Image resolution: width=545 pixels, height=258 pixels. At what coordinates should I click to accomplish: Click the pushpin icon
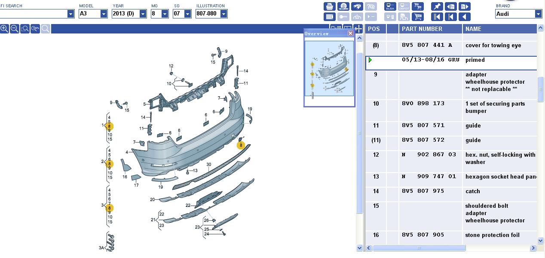click(x=437, y=6)
